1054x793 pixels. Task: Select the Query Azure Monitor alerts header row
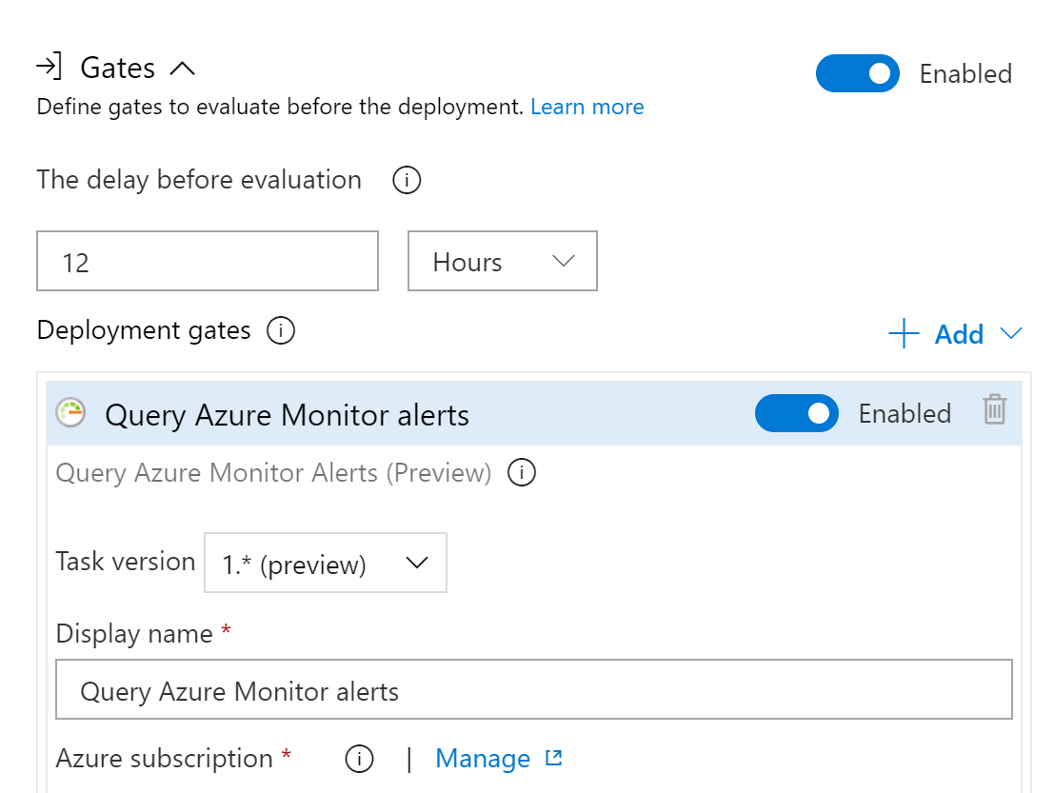coord(534,413)
